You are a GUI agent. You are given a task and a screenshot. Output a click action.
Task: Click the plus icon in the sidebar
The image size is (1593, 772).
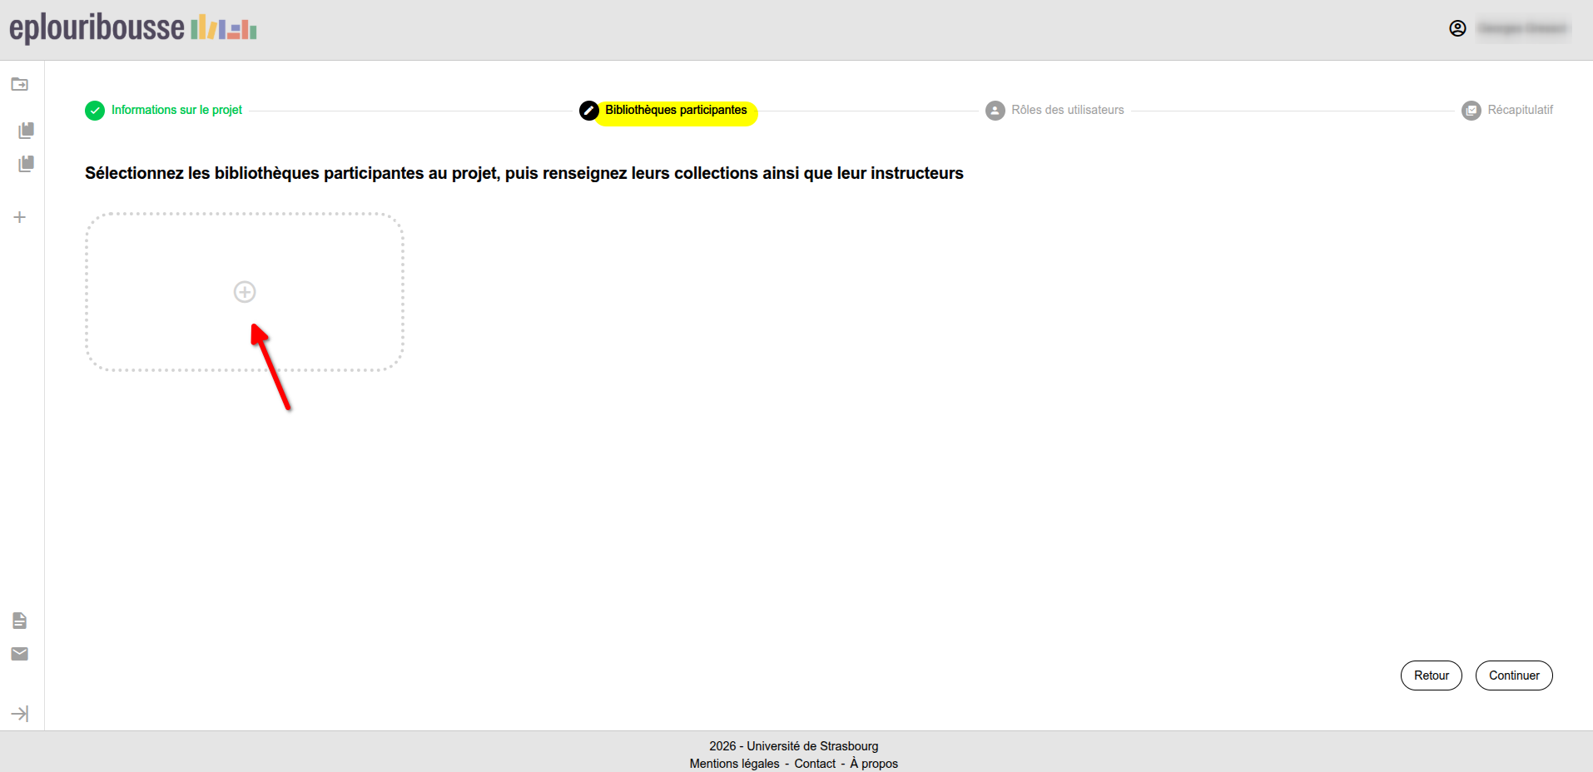point(20,218)
